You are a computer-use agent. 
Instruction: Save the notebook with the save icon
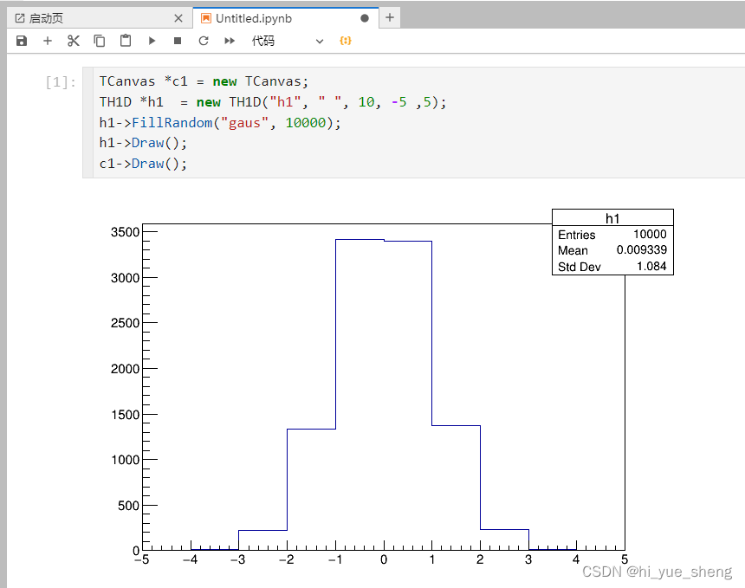pos(21,40)
